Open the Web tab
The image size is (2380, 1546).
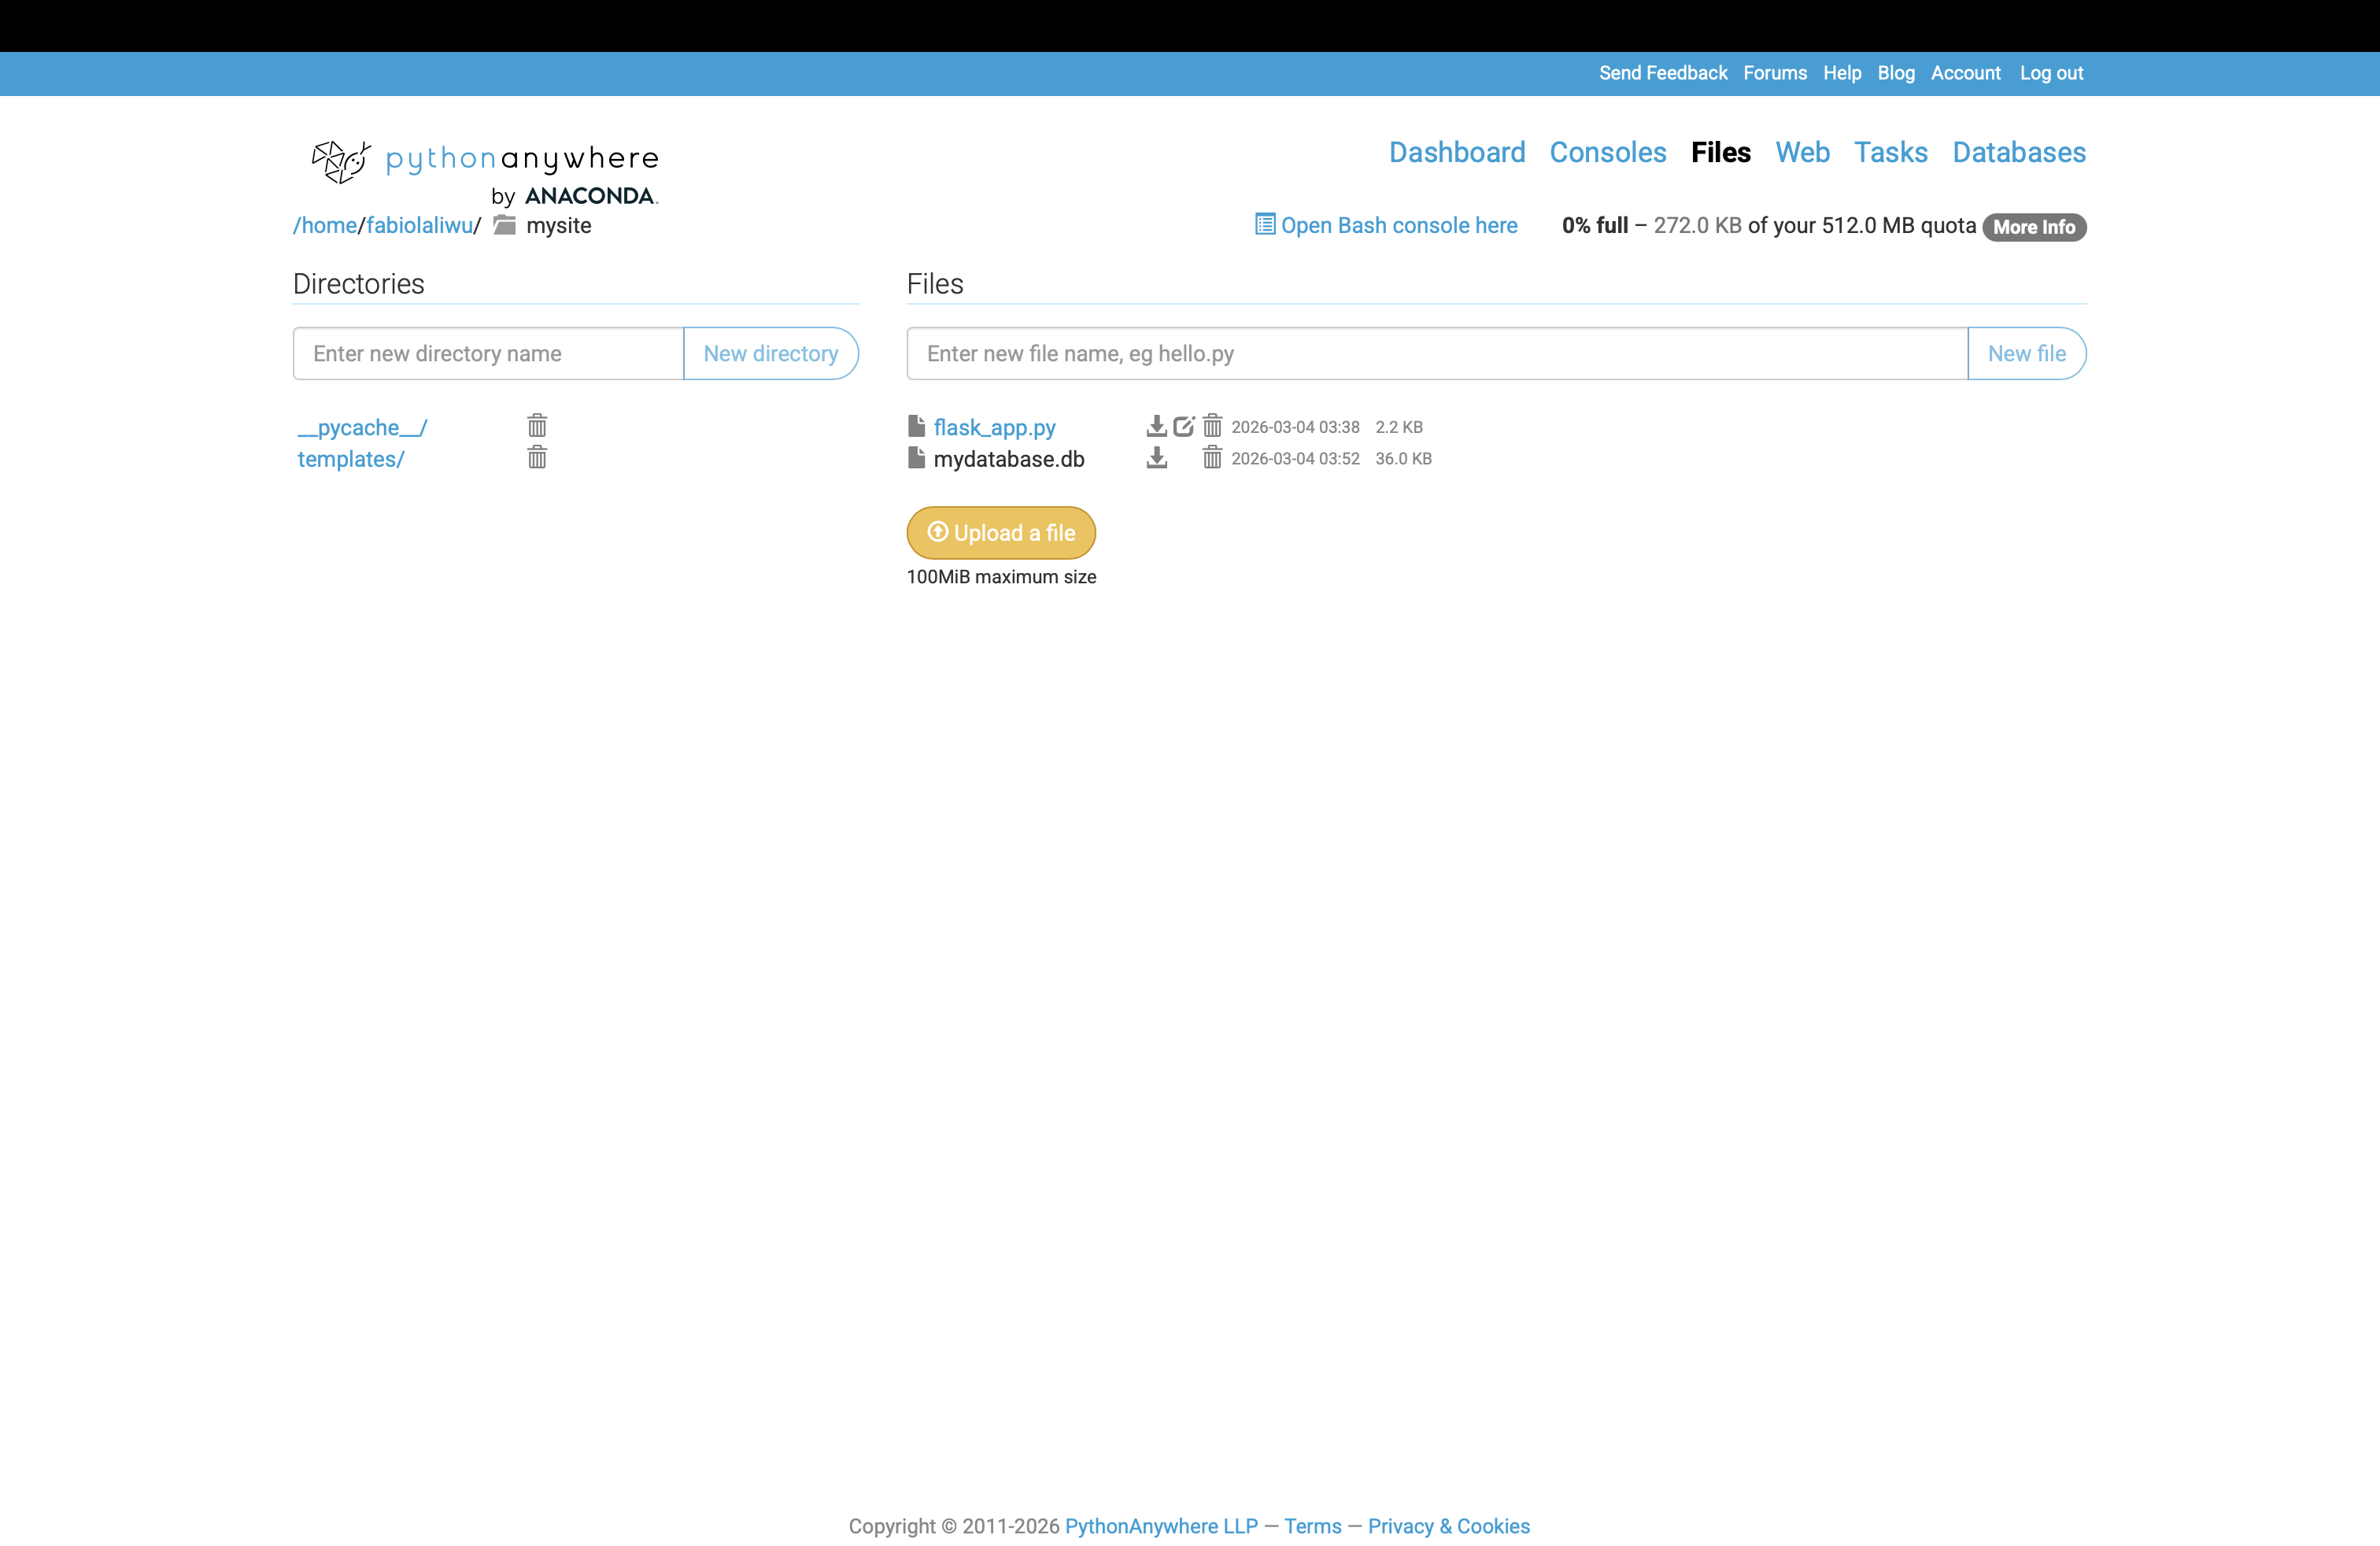[1802, 153]
